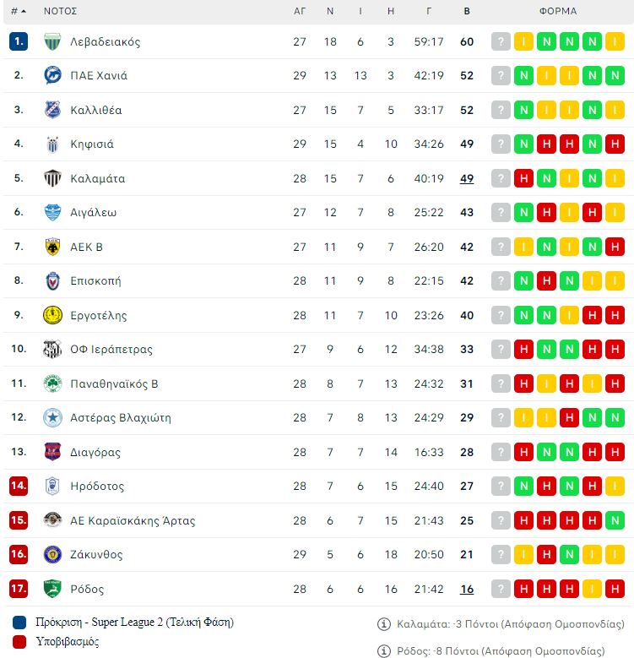
Task: Click the Ρόδος green shield crest
Action: [52, 589]
